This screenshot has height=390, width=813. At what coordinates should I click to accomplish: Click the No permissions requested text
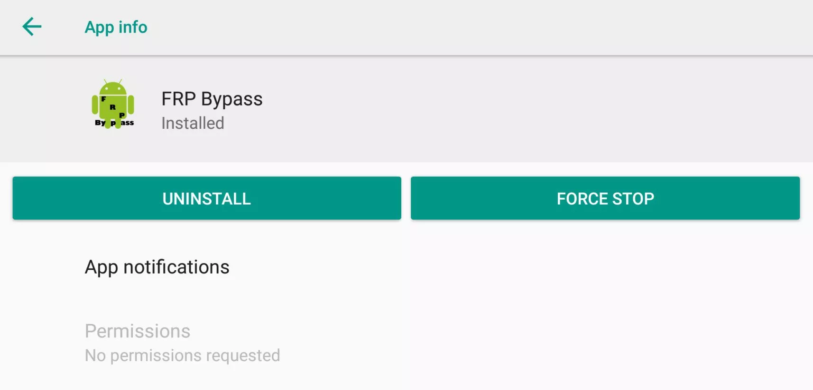coord(183,355)
